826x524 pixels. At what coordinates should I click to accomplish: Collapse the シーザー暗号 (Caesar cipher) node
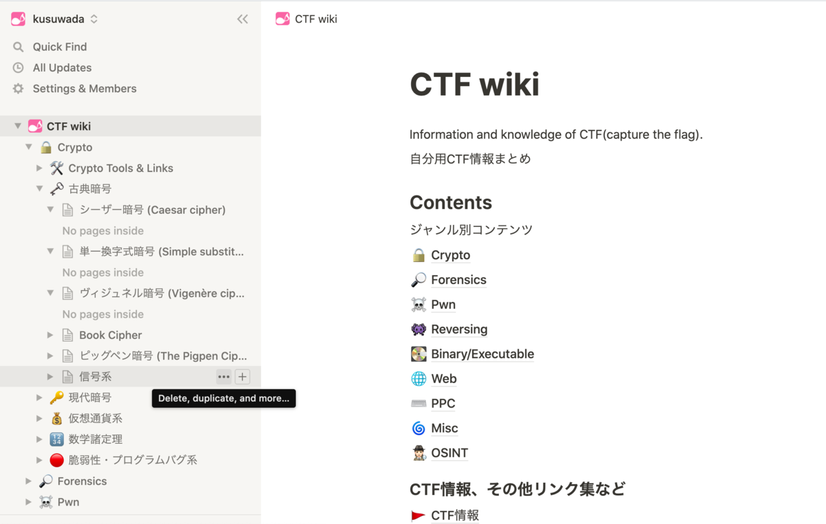[x=50, y=210]
